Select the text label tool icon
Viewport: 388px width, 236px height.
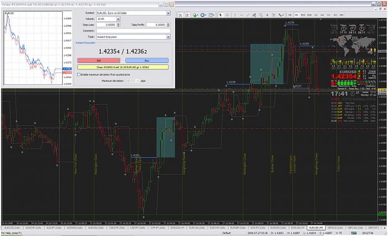[x=273, y=15]
